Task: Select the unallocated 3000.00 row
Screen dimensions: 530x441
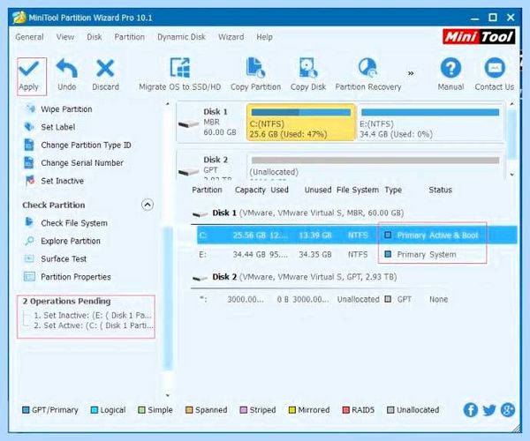Action: tap(357, 299)
